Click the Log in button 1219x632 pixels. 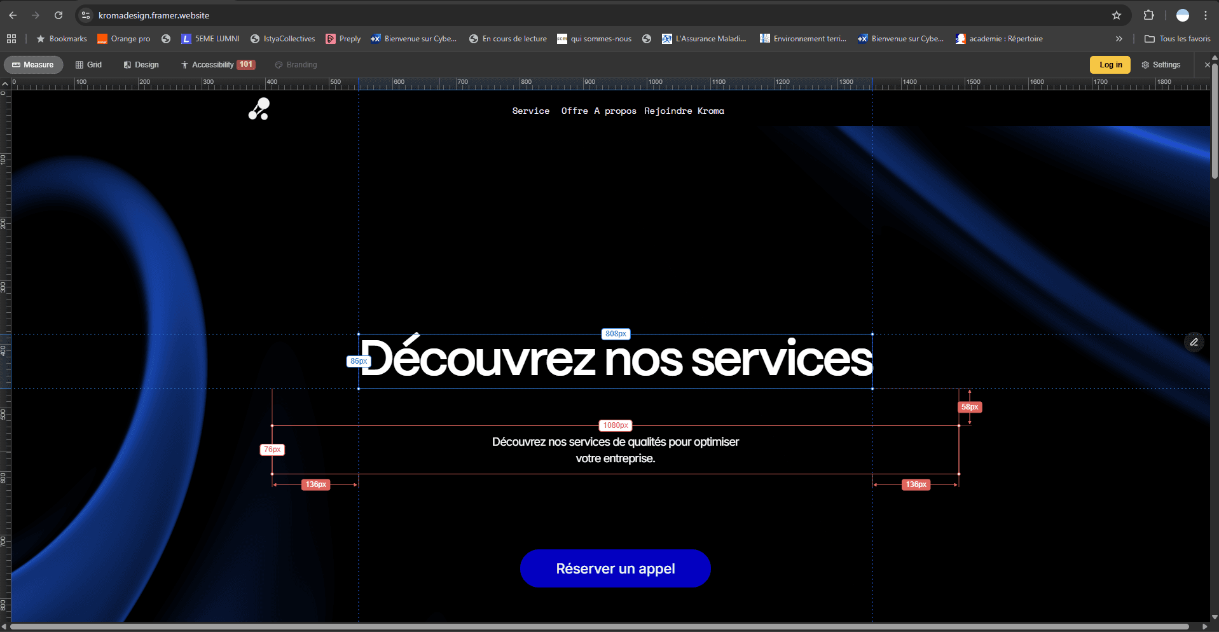(1110, 64)
